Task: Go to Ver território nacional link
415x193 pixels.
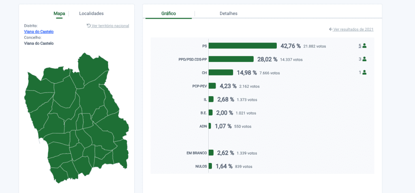Action: point(110,26)
